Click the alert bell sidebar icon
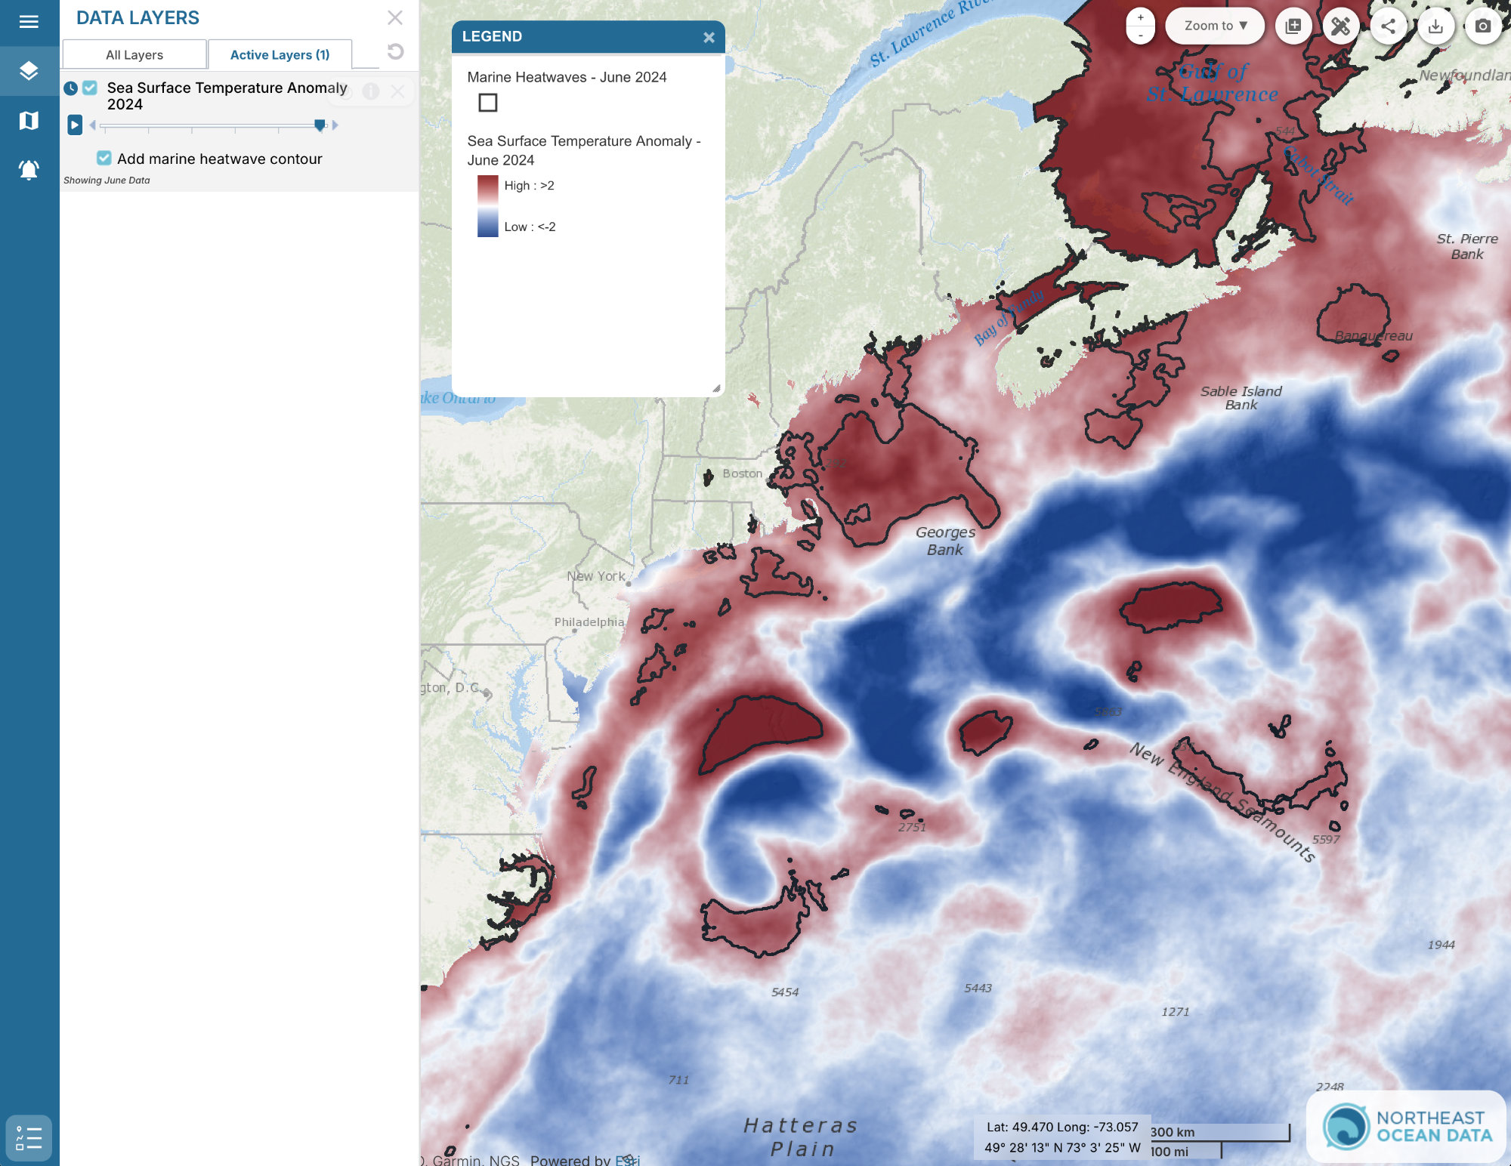Image resolution: width=1511 pixels, height=1166 pixels. (x=29, y=170)
